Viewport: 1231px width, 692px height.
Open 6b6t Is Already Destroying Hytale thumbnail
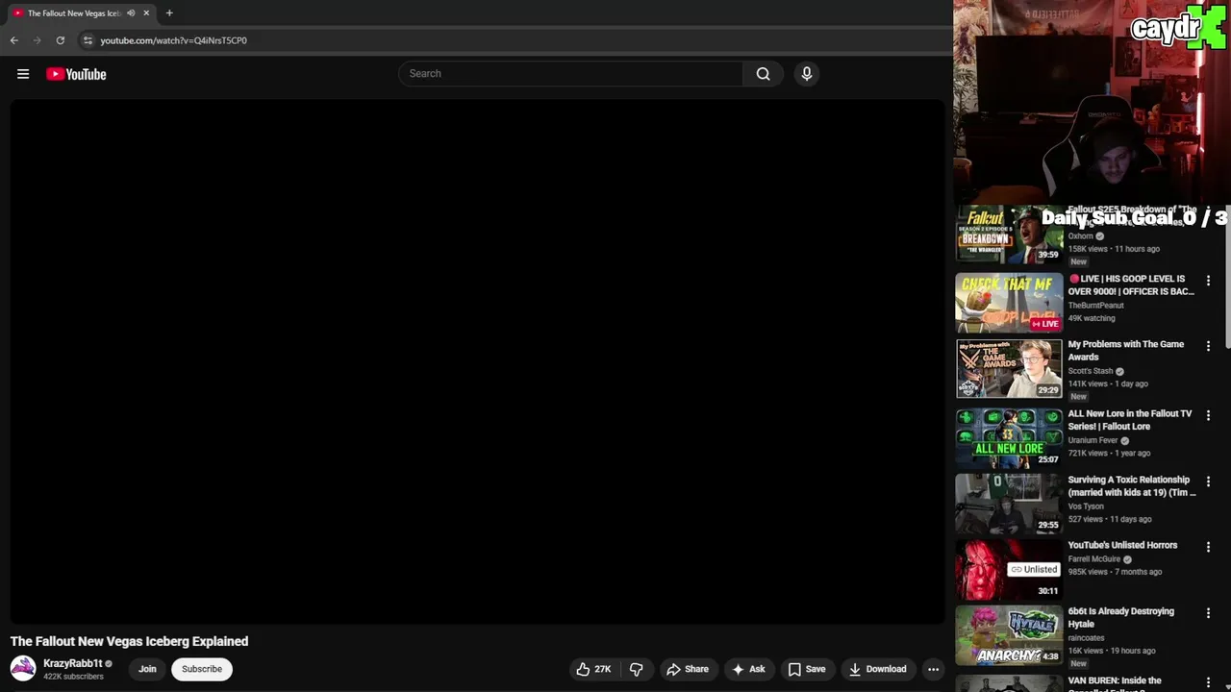[x=1009, y=635]
